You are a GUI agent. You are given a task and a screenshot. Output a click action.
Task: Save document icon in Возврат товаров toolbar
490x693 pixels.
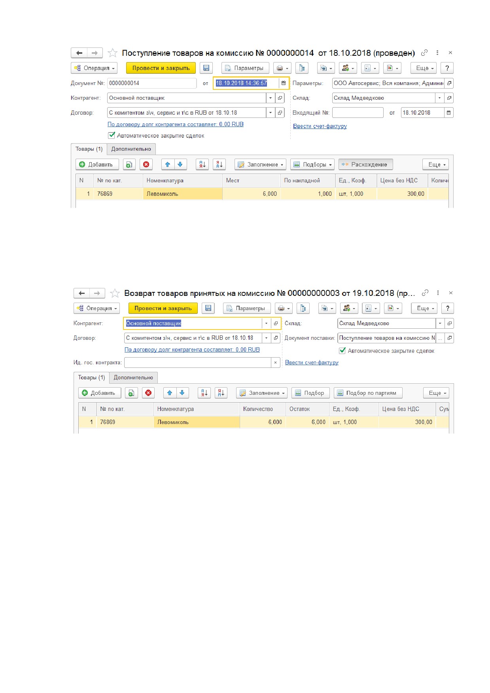pyautogui.click(x=208, y=308)
